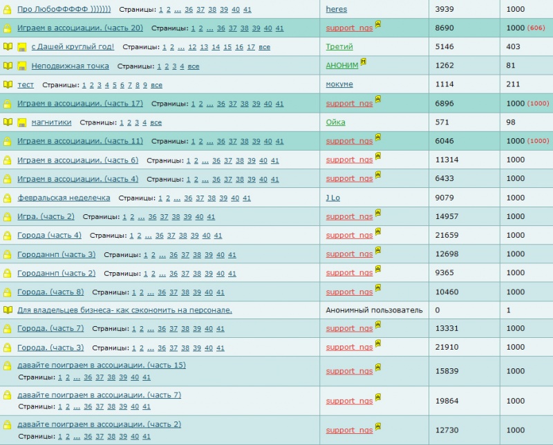
Task: Open support_ngs profile in Игра часть 2 row
Action: coord(349,217)
